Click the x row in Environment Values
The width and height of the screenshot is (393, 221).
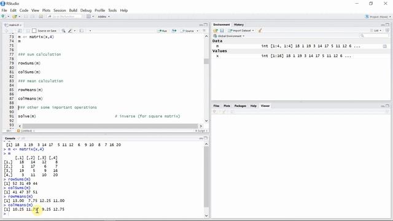(x=301, y=56)
